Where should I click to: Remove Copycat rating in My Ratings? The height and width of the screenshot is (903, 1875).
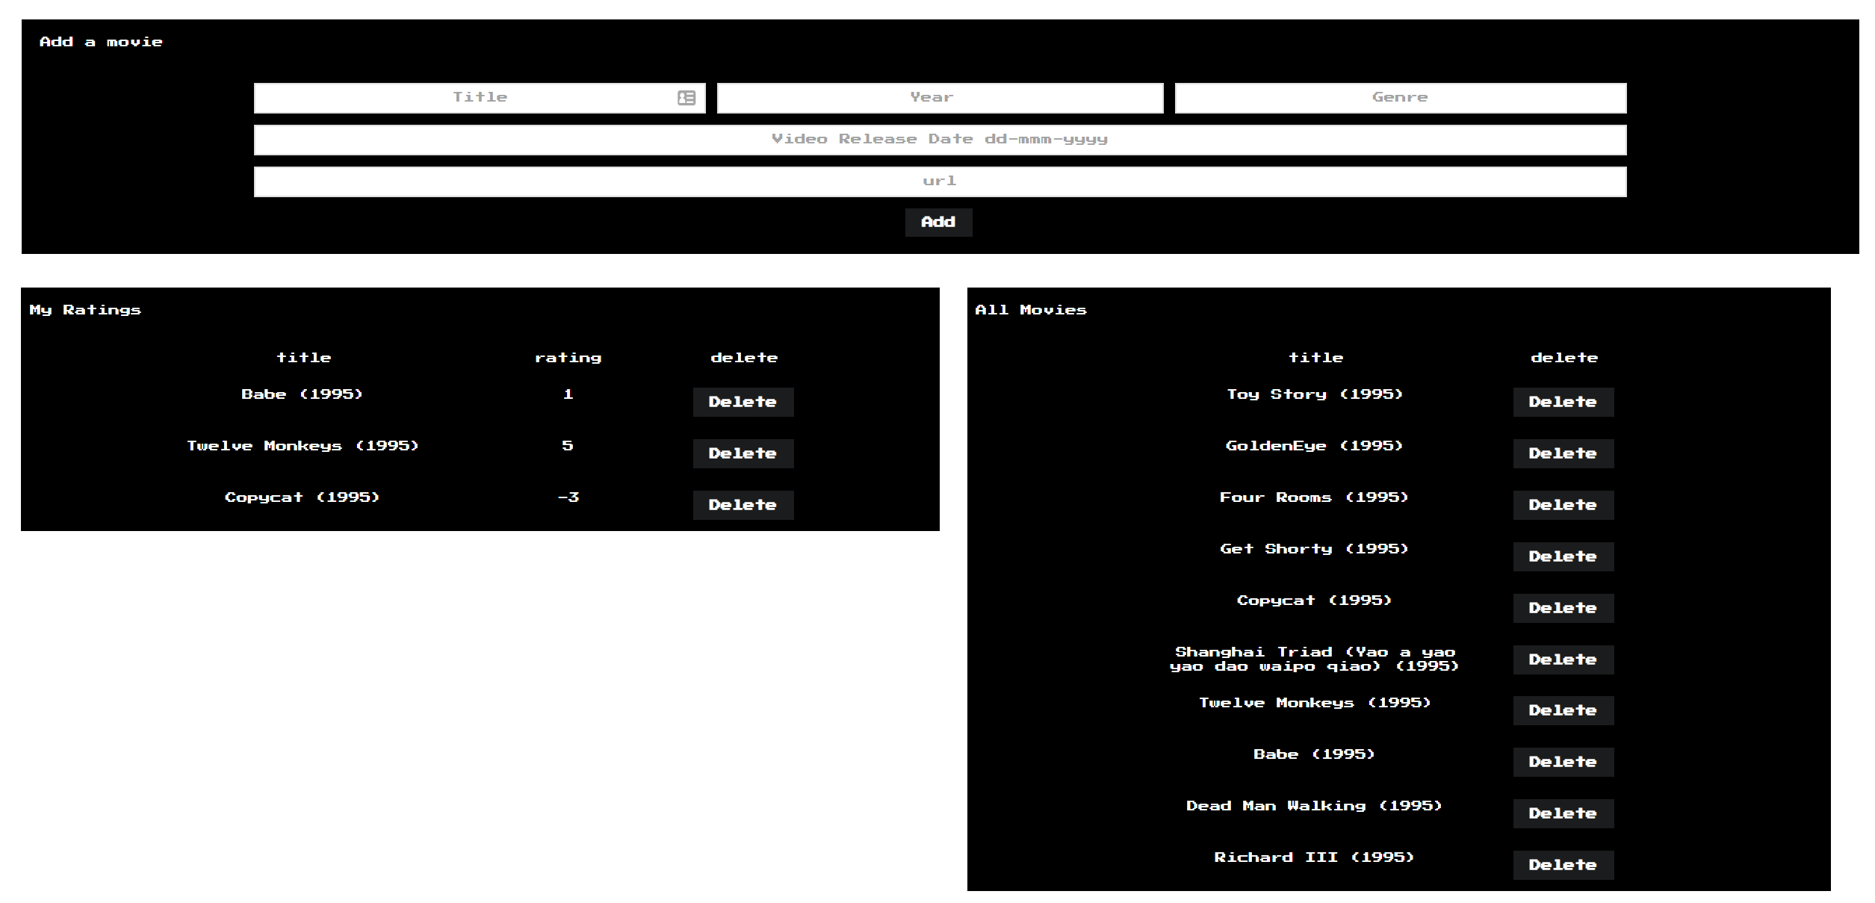point(743,505)
